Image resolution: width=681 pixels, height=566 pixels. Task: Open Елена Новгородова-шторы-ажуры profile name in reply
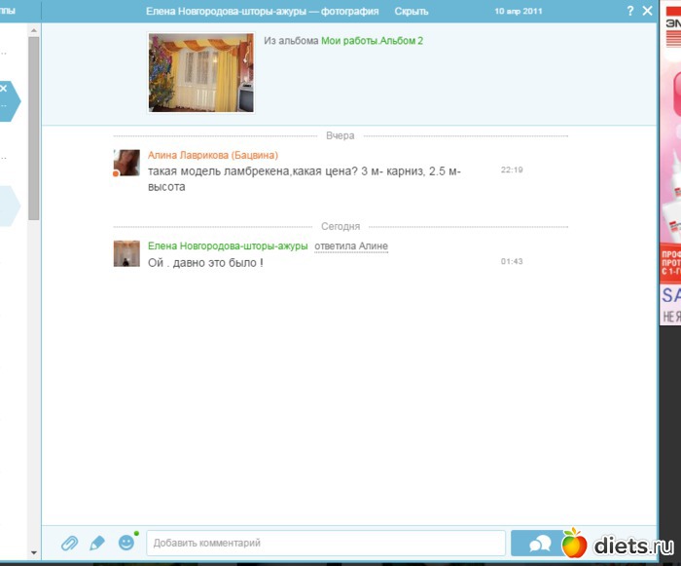point(228,246)
